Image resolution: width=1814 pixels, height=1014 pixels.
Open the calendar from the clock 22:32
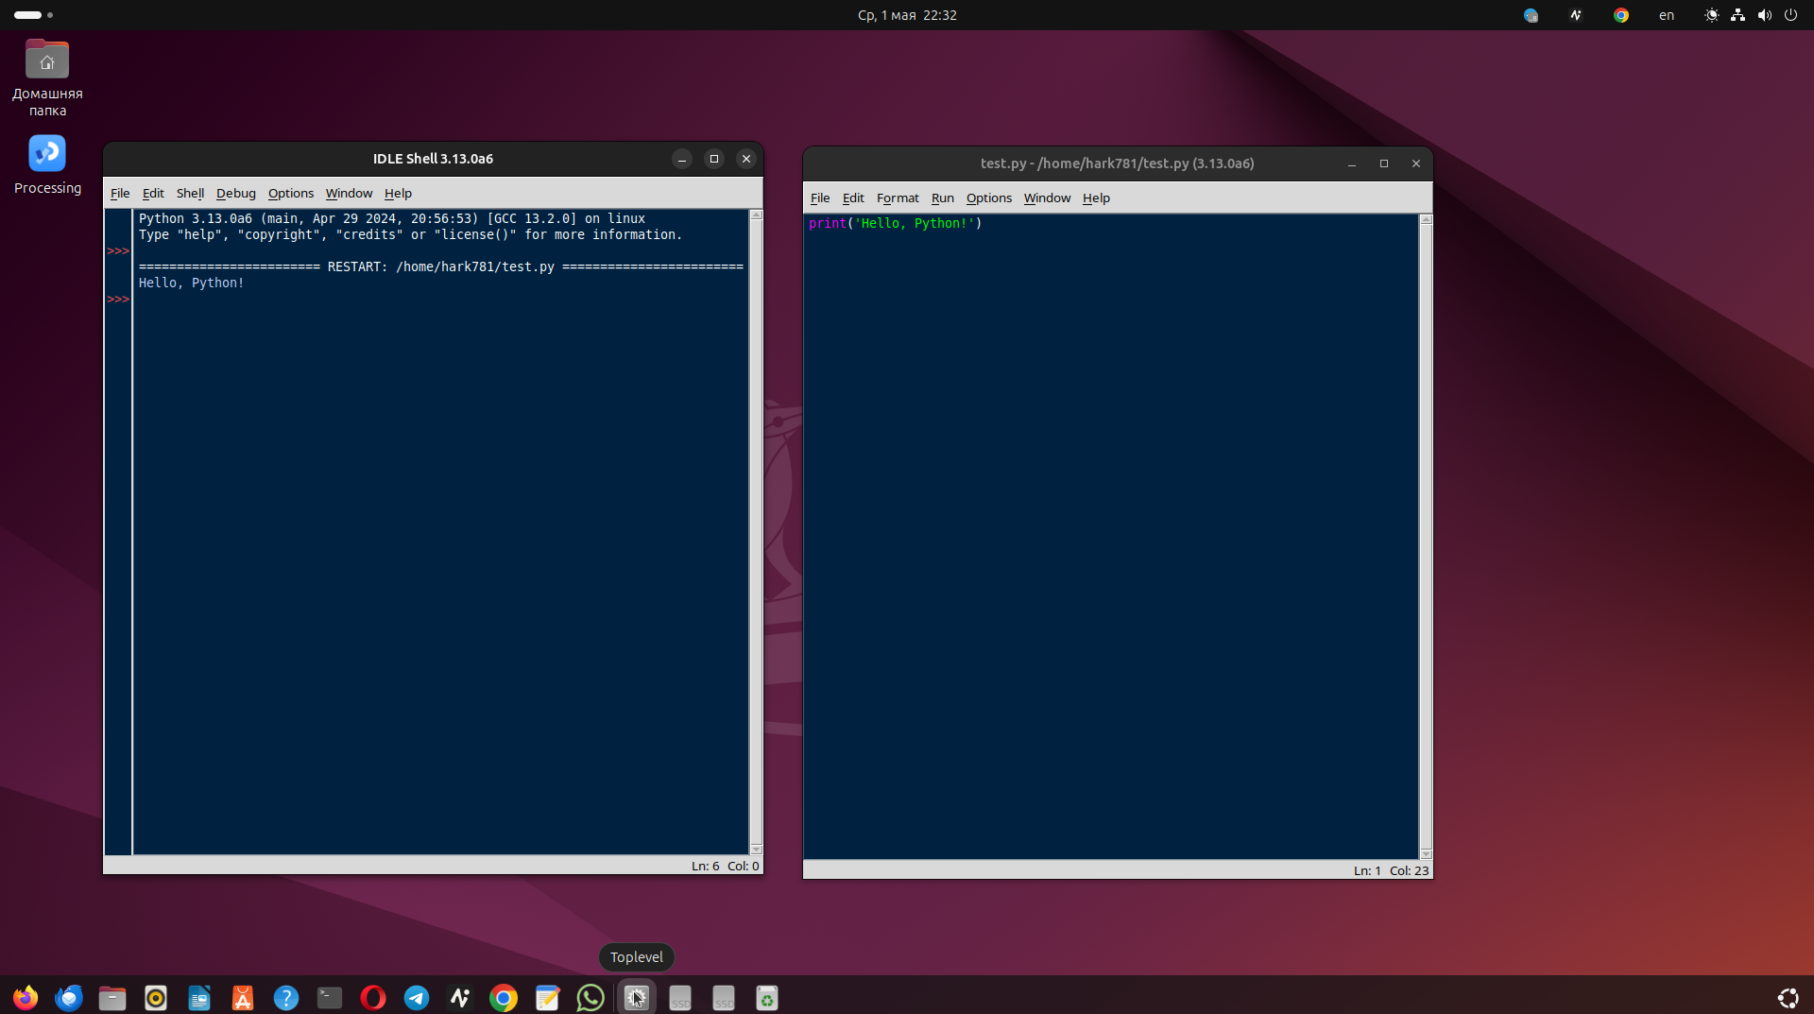(907, 15)
